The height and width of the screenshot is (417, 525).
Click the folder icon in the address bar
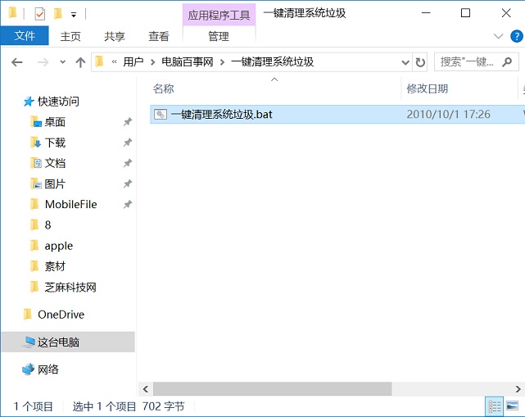(x=99, y=61)
